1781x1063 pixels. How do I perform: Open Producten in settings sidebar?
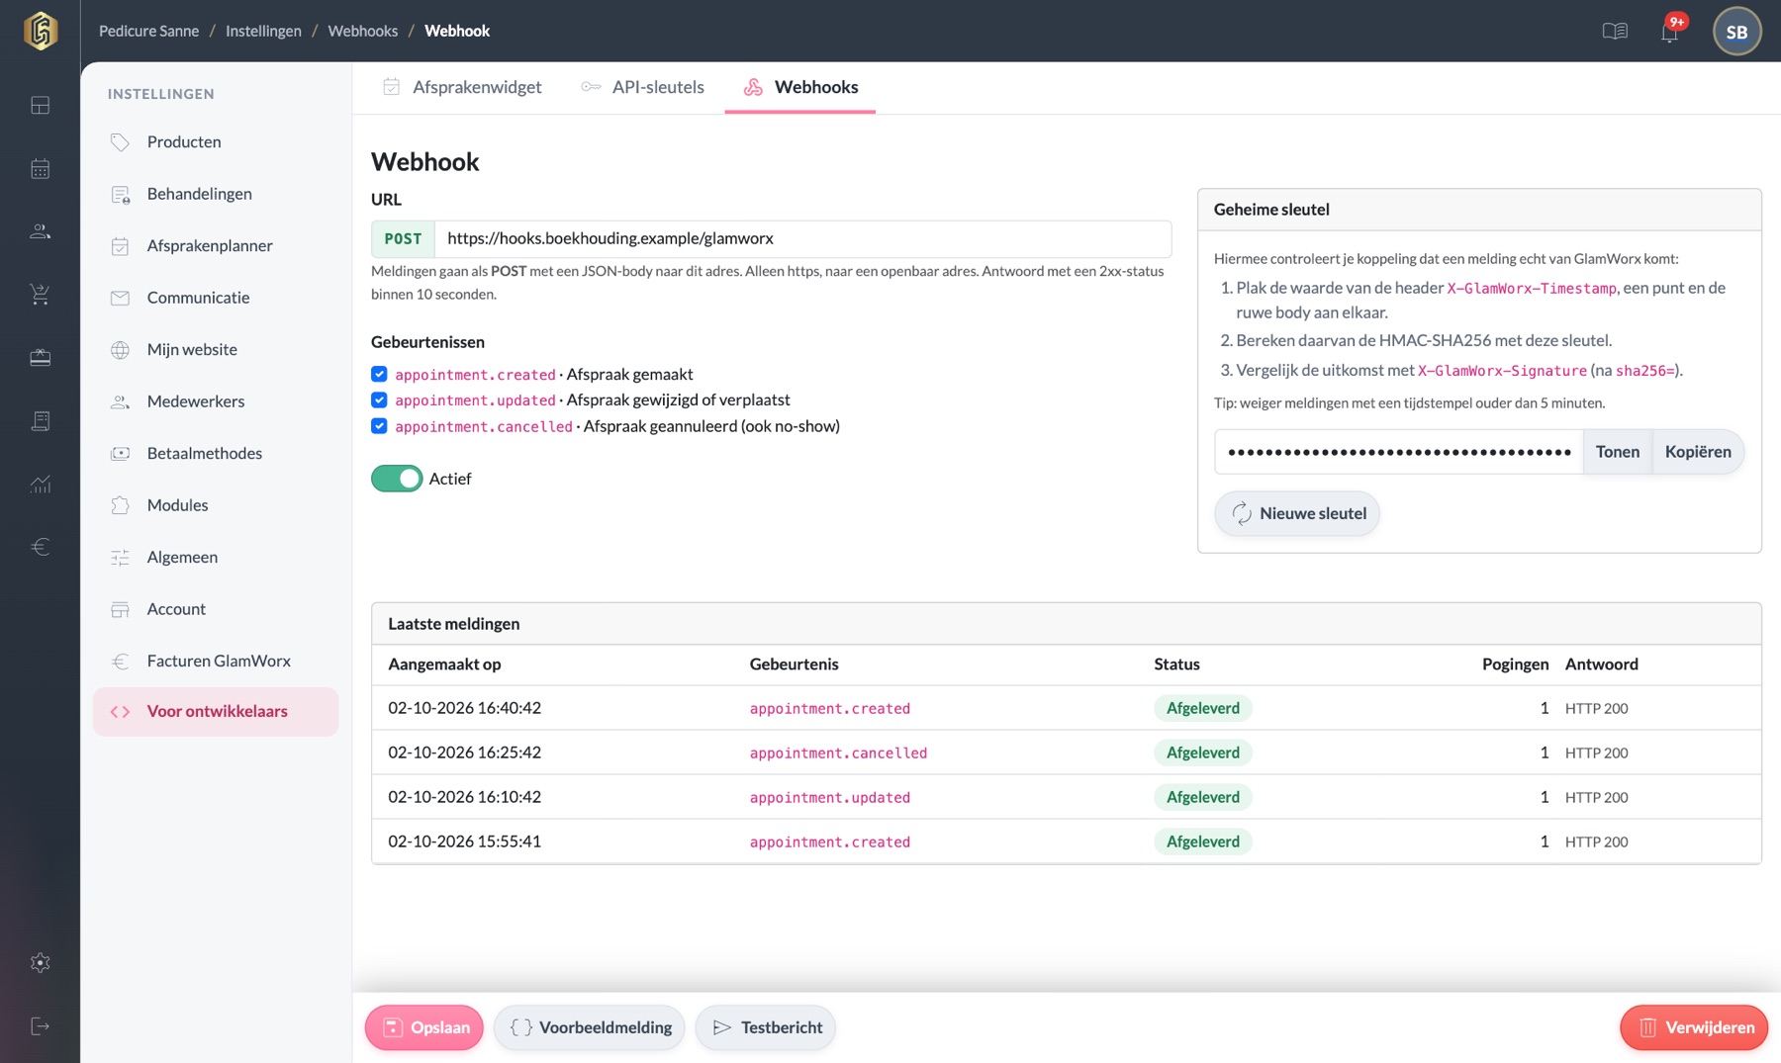(216, 141)
